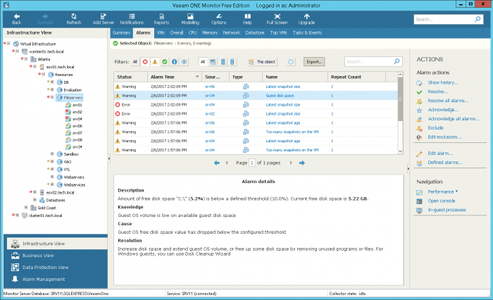The image size is (493, 300).
Task: Collapse the Virtual Infrastructure tree node
Action: (8, 44)
